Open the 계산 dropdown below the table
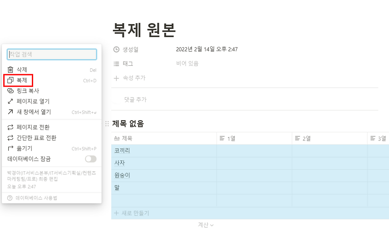Screen dimensions: 389x232 click(x=206, y=225)
